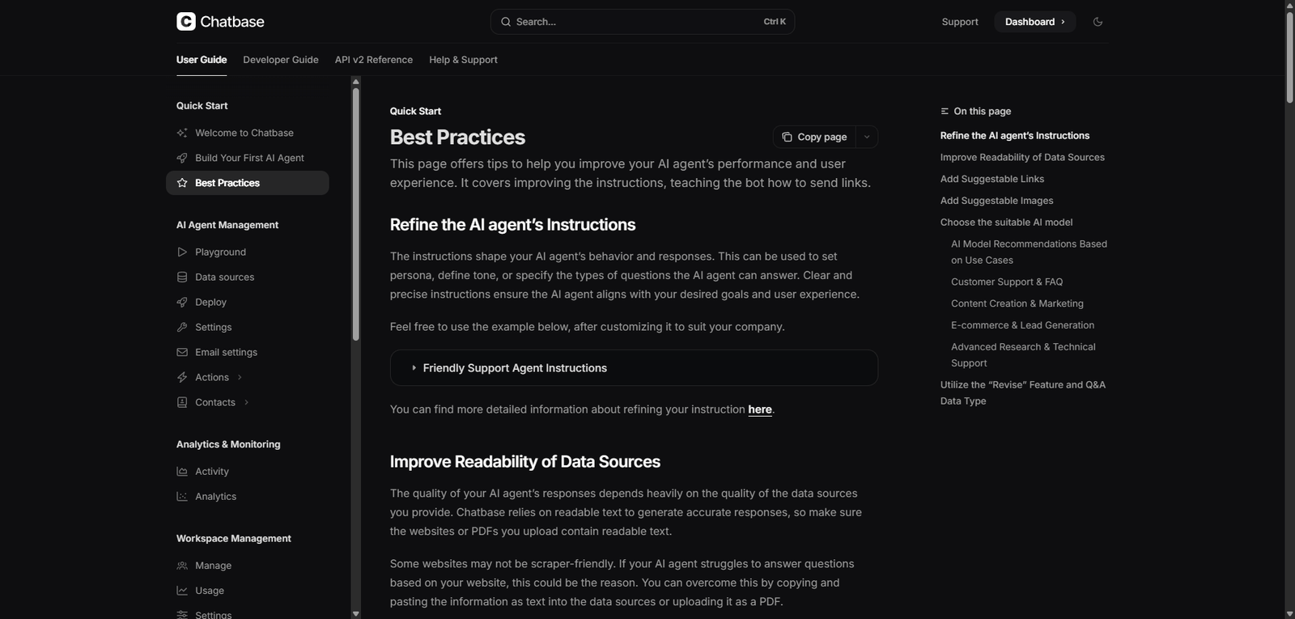Click the Data sources database icon

(182, 278)
